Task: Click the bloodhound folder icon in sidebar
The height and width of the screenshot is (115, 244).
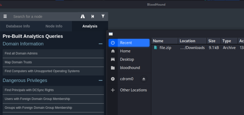Action: (113, 68)
